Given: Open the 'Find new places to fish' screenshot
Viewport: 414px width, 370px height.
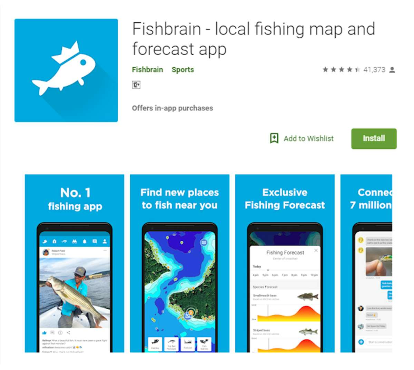Looking at the screenshot, I should (x=180, y=263).
